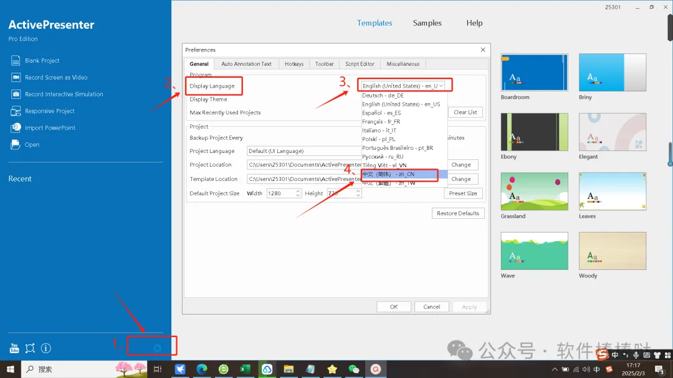The height and width of the screenshot is (378, 673).
Task: Select the Grassland template thumbnail
Action: [x=535, y=191]
